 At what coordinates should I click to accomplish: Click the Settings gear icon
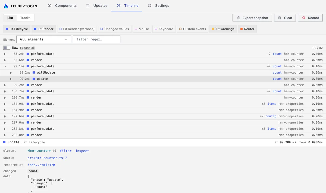click(149, 5)
